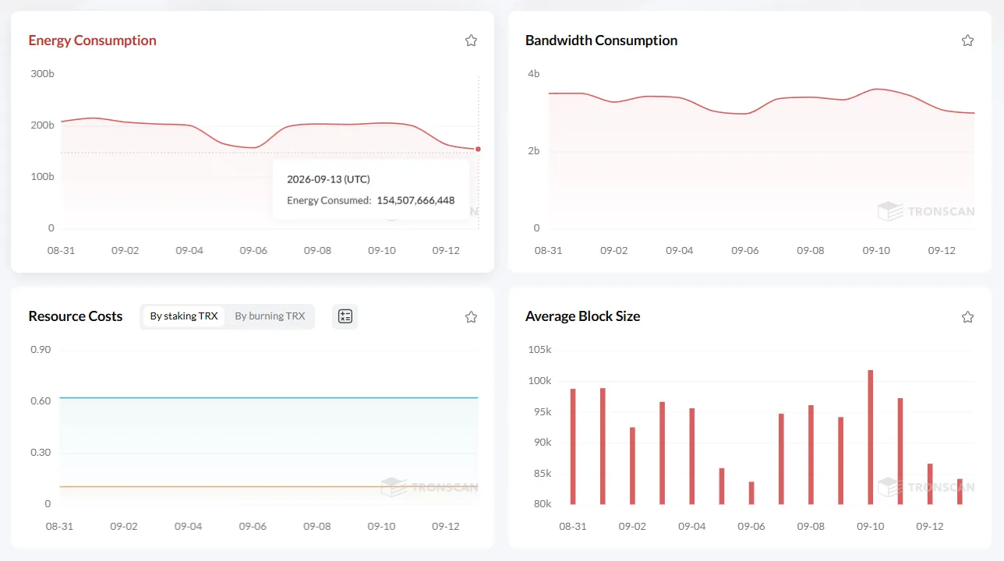Click the 4b axis label on Bandwidth chart

point(533,73)
